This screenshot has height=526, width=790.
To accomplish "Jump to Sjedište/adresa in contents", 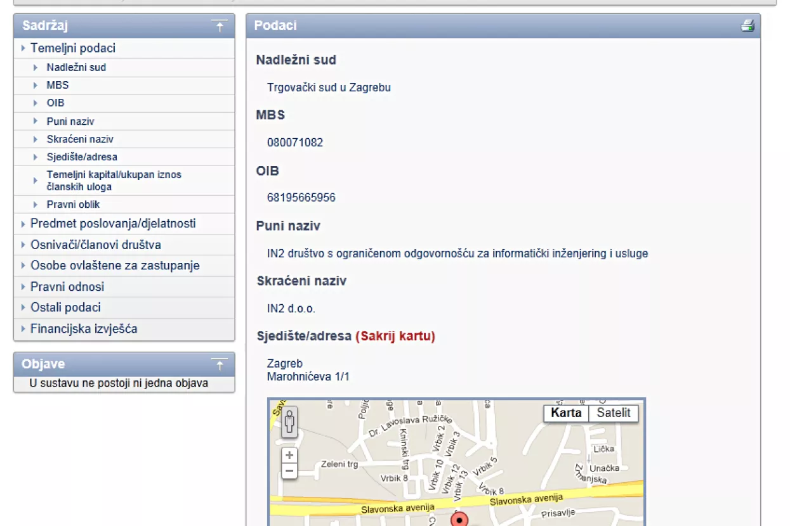I will click(x=82, y=157).
